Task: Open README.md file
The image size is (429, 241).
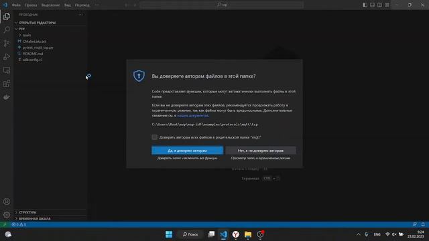Action: [33, 54]
